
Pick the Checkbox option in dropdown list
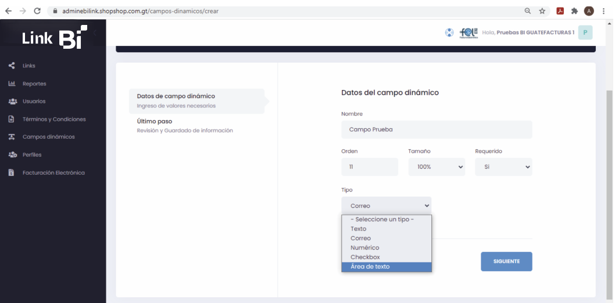click(x=365, y=257)
